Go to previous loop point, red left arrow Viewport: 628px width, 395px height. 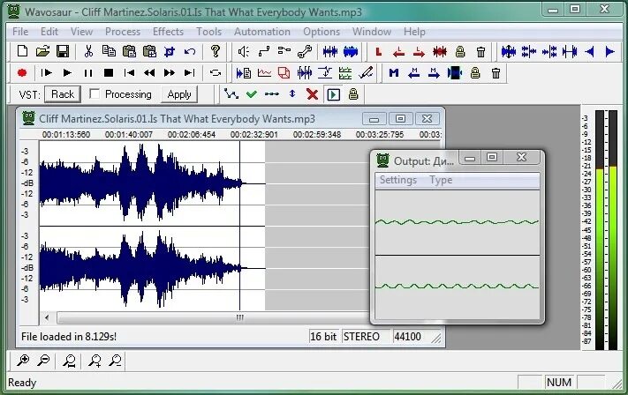point(398,51)
